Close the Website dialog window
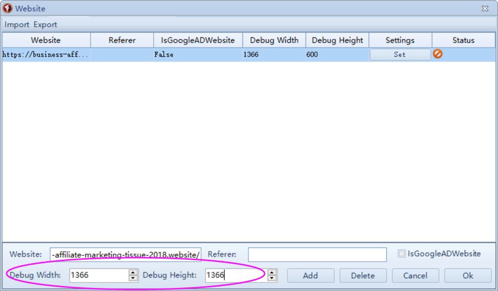The width and height of the screenshot is (498, 291). pos(485,9)
